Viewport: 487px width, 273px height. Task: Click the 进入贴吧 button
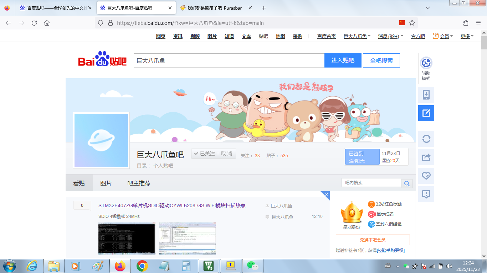pyautogui.click(x=343, y=60)
